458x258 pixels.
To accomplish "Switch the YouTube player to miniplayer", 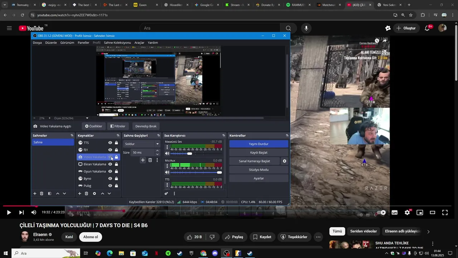I will 420,212.
